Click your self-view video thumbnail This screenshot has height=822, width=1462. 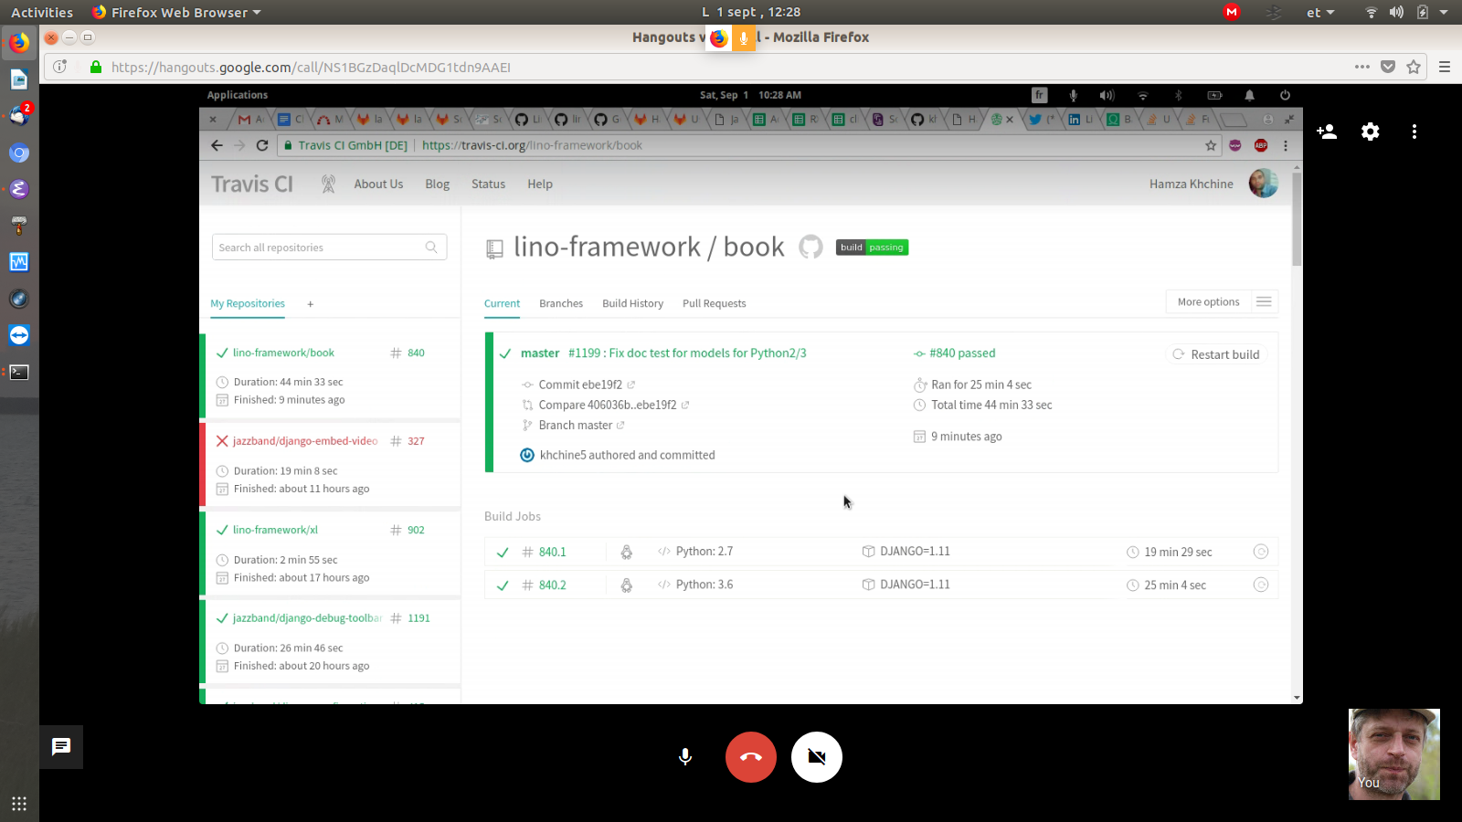coord(1394,754)
